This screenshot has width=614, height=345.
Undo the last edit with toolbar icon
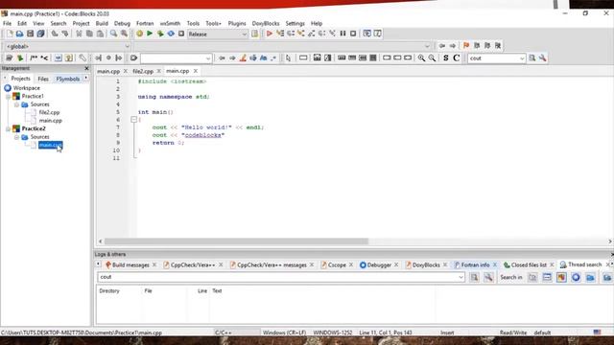pos(55,34)
